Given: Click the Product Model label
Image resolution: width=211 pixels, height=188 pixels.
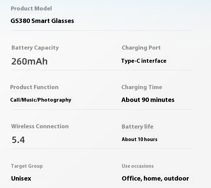Looking at the screenshot, I should coord(31,9).
